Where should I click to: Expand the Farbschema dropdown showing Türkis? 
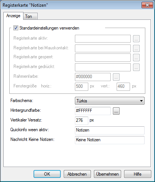(110, 101)
